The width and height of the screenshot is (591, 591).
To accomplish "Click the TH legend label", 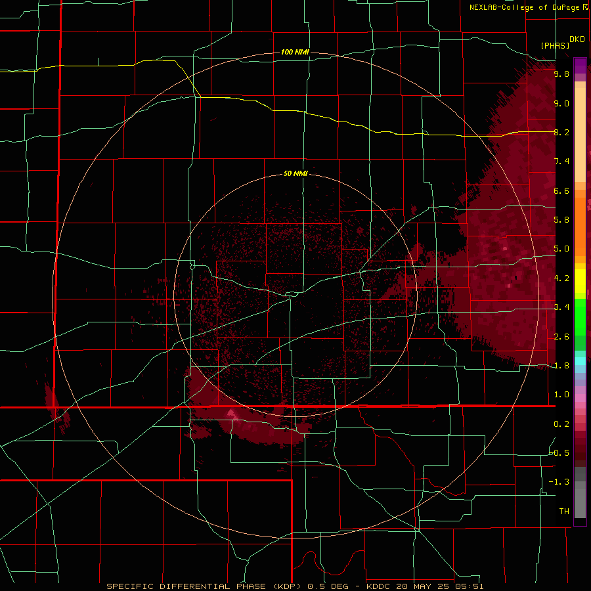I will 564,512.
